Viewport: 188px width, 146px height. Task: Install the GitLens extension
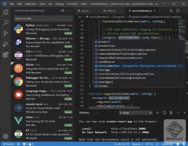[68, 46]
